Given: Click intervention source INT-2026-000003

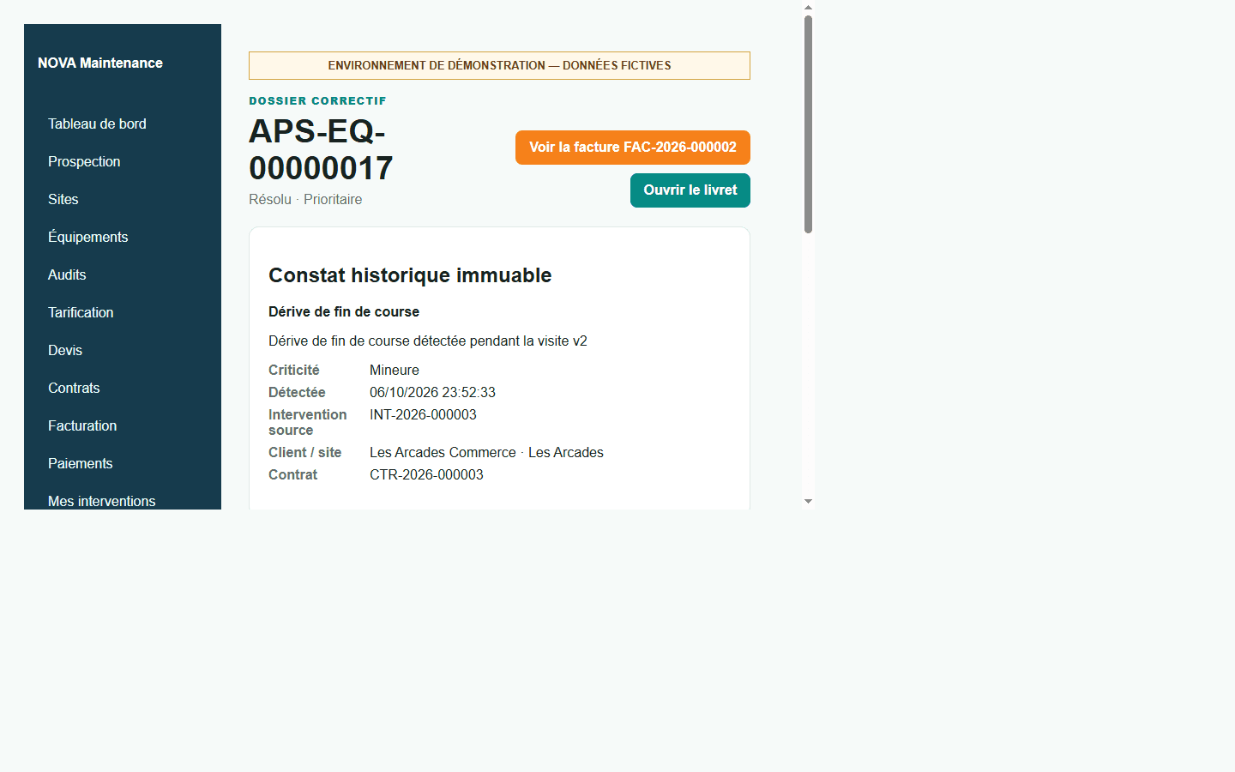Looking at the screenshot, I should (x=423, y=414).
